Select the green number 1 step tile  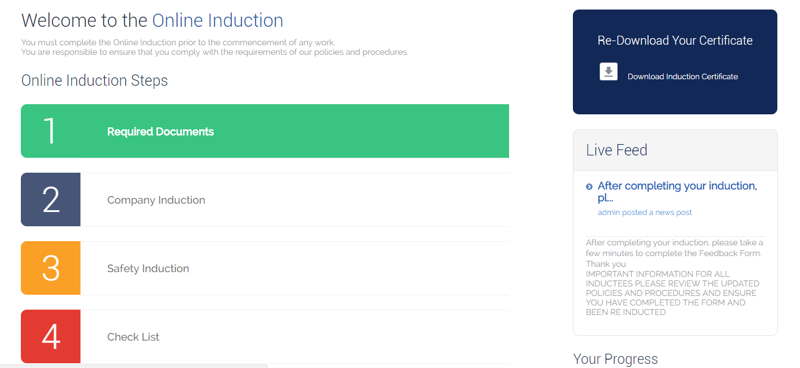pyautogui.click(x=51, y=131)
